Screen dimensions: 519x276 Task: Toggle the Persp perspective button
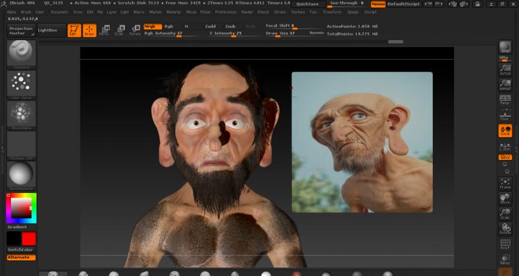505,98
